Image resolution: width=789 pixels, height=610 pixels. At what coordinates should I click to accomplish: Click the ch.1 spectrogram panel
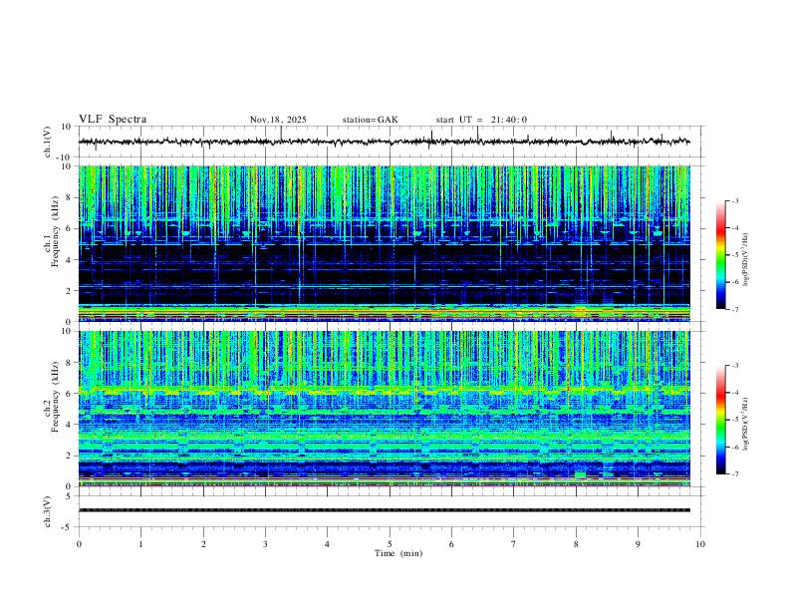385,243
